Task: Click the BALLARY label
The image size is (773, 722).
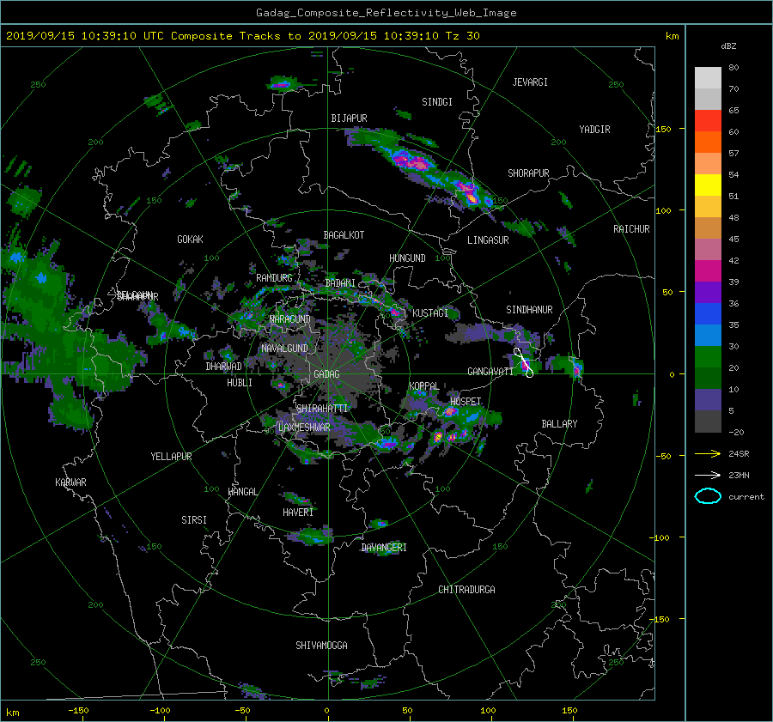Action: pyautogui.click(x=559, y=424)
